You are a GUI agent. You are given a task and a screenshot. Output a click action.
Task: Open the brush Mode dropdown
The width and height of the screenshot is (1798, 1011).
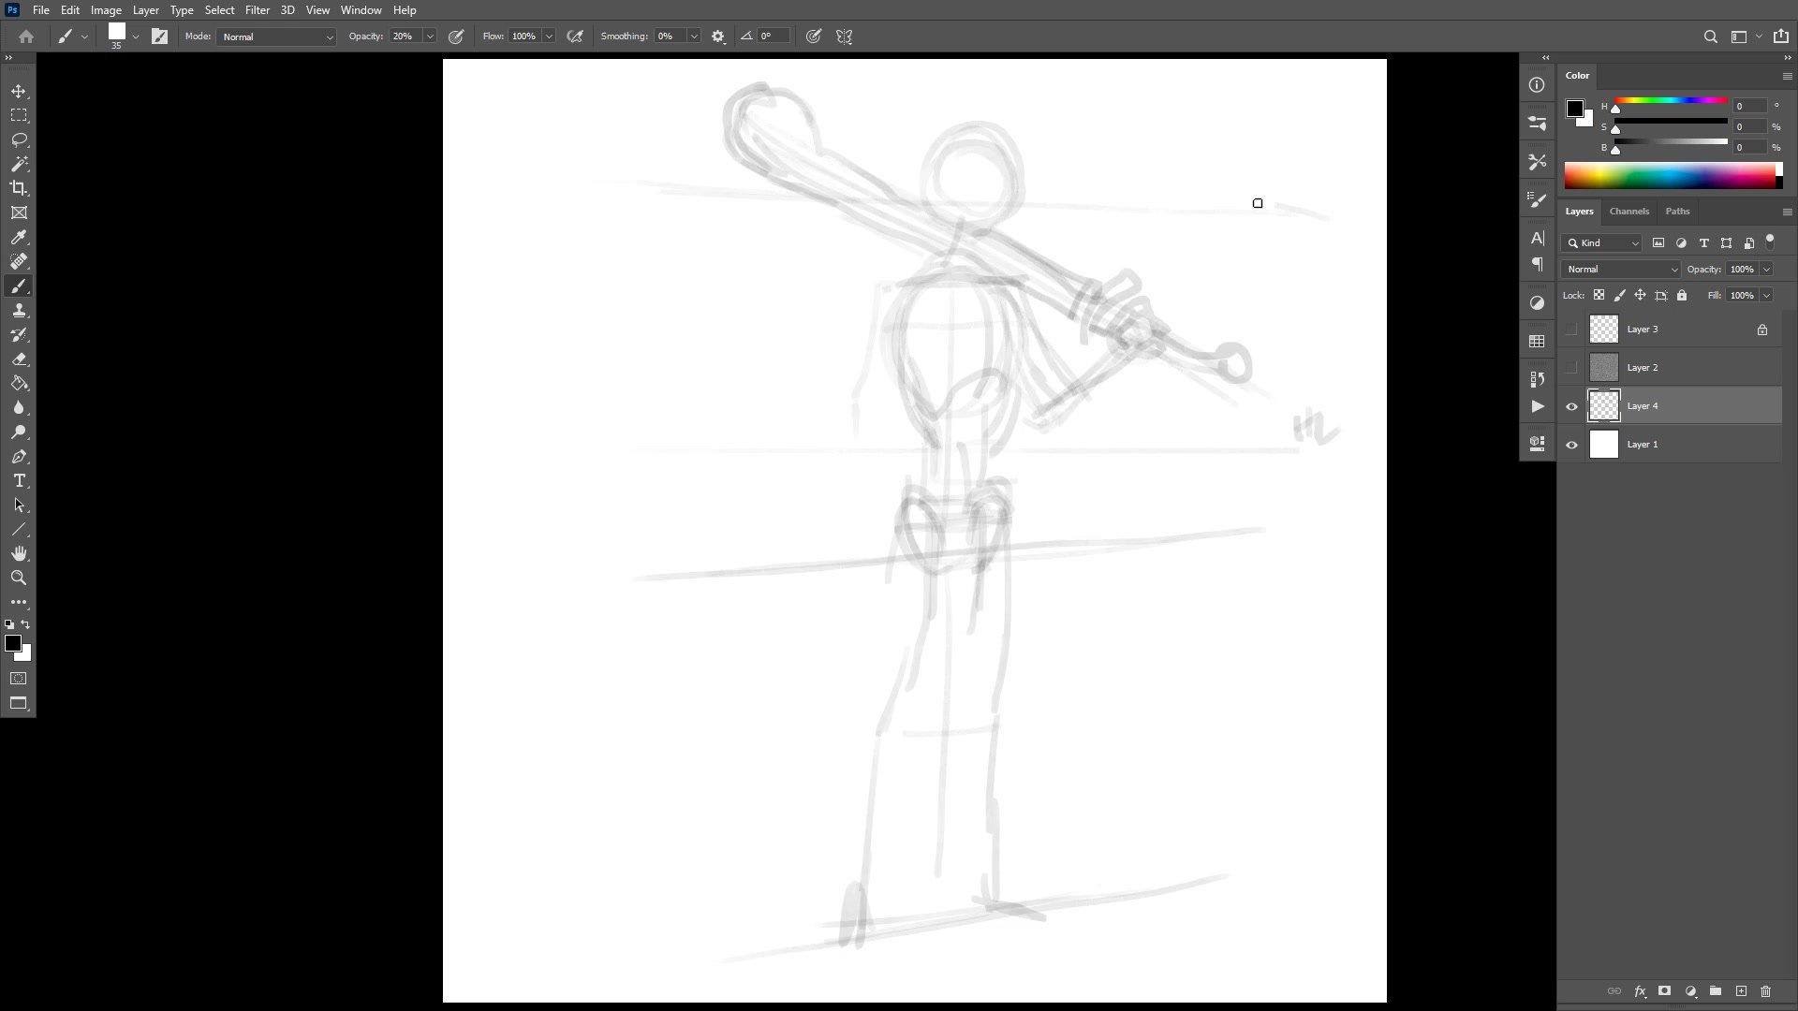[276, 37]
